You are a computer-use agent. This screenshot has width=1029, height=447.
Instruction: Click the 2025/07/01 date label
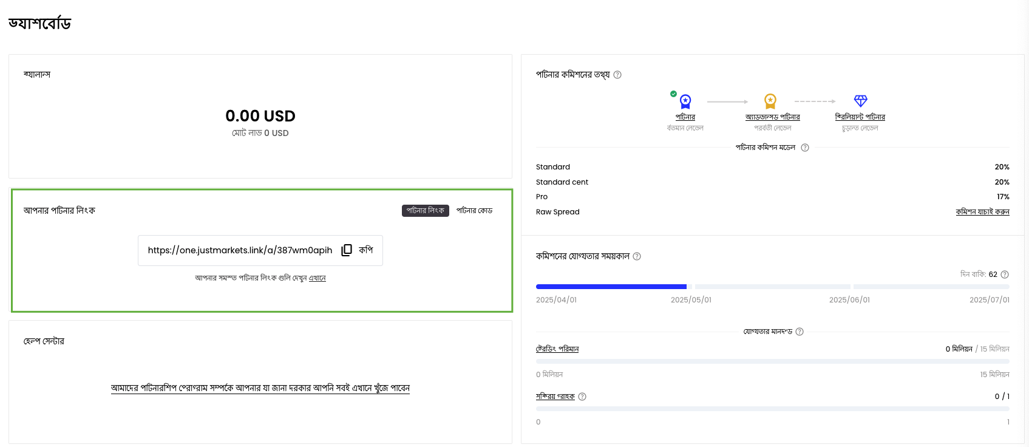coord(990,300)
